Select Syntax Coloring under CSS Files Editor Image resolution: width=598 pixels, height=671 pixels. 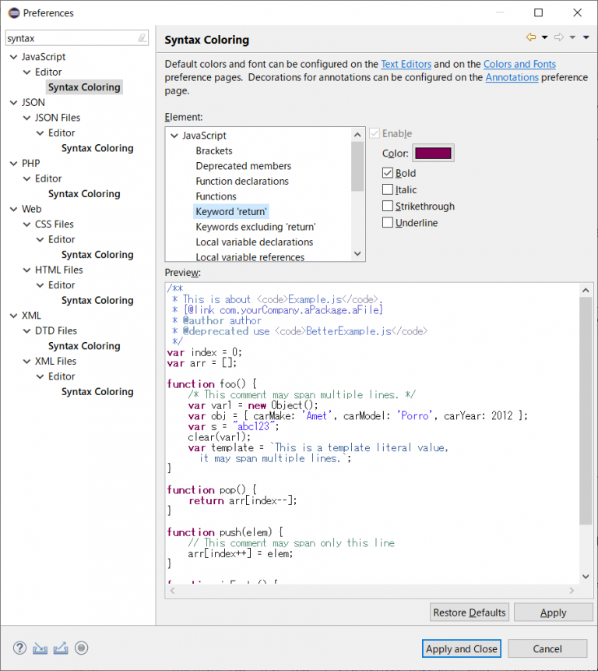[x=97, y=255]
